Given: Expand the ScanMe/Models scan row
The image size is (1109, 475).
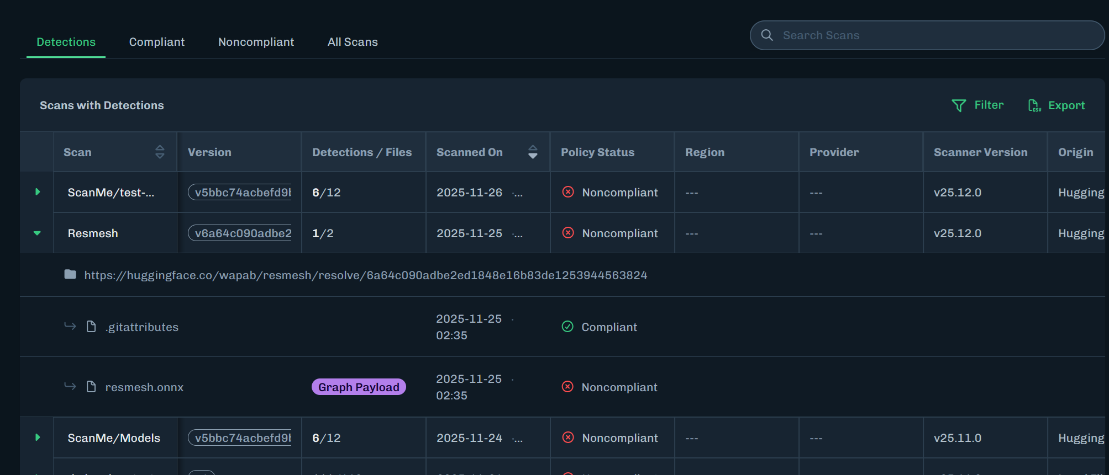Looking at the screenshot, I should (38, 437).
